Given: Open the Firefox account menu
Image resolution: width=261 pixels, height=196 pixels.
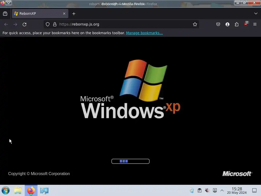Looking at the screenshot, I should point(227,24).
